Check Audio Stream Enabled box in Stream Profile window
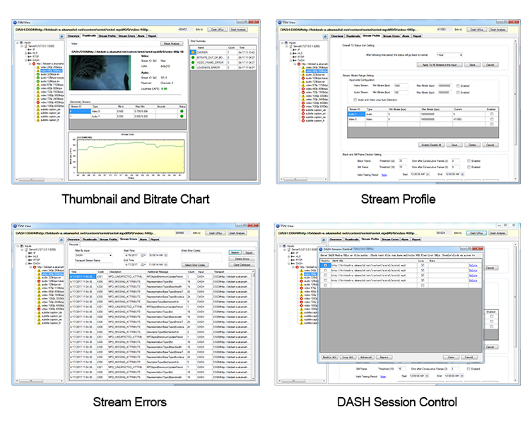The width and height of the screenshot is (530, 424). 458,93
